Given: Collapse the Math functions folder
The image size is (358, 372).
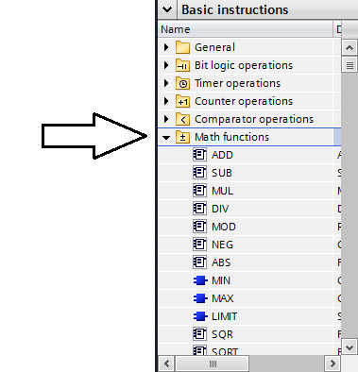Looking at the screenshot, I should pyautogui.click(x=166, y=138).
